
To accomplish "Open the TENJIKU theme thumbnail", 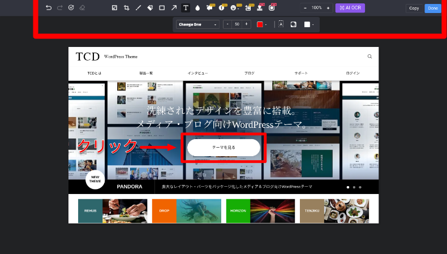I will pos(334,211).
